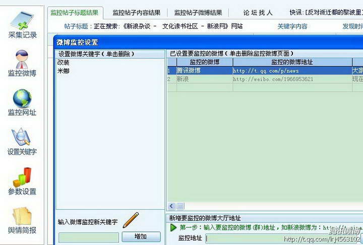Open the 监控帖子微博结果 tab

click(198, 13)
